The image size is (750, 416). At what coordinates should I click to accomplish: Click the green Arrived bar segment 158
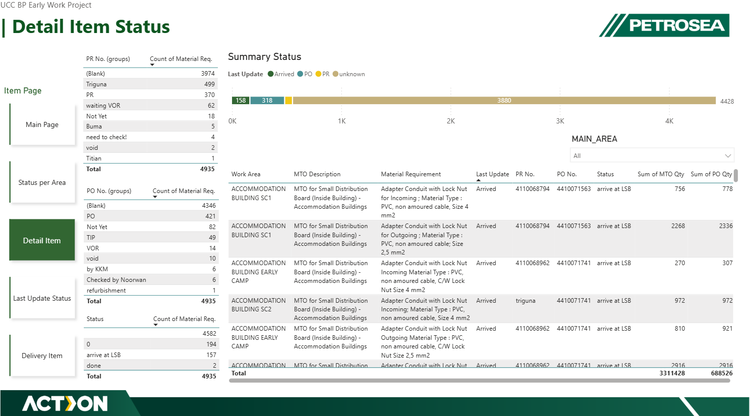point(241,101)
